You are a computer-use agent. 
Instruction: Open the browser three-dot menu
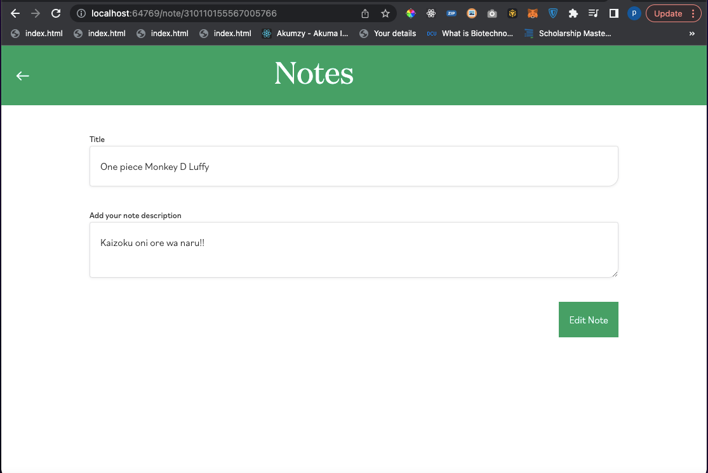click(x=693, y=13)
